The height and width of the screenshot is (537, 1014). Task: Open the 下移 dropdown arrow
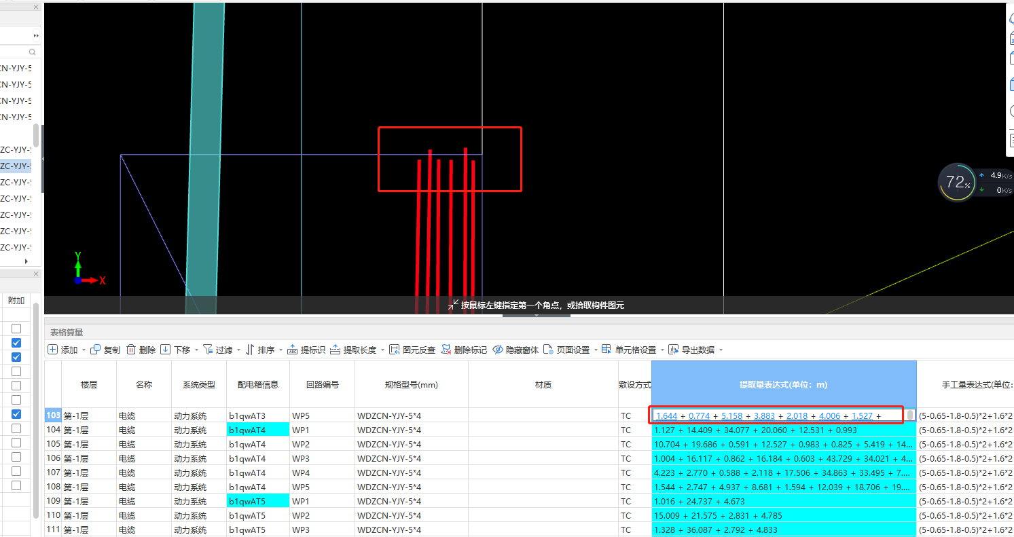tap(196, 350)
